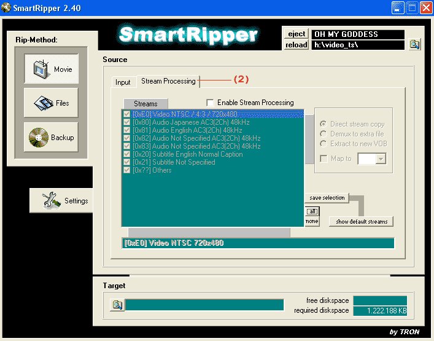This screenshot has height=341, width=434.
Task: Select Extract to new VOB option
Action: point(324,144)
